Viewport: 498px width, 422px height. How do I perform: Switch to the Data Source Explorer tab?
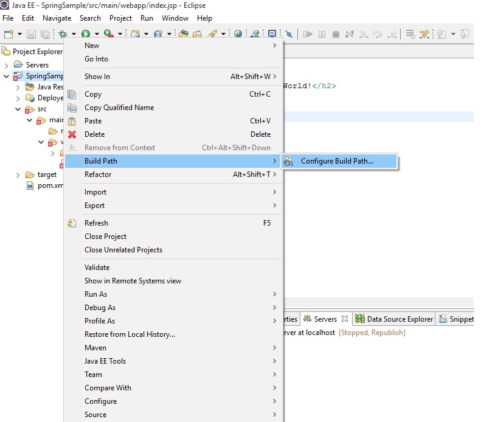tap(394, 319)
